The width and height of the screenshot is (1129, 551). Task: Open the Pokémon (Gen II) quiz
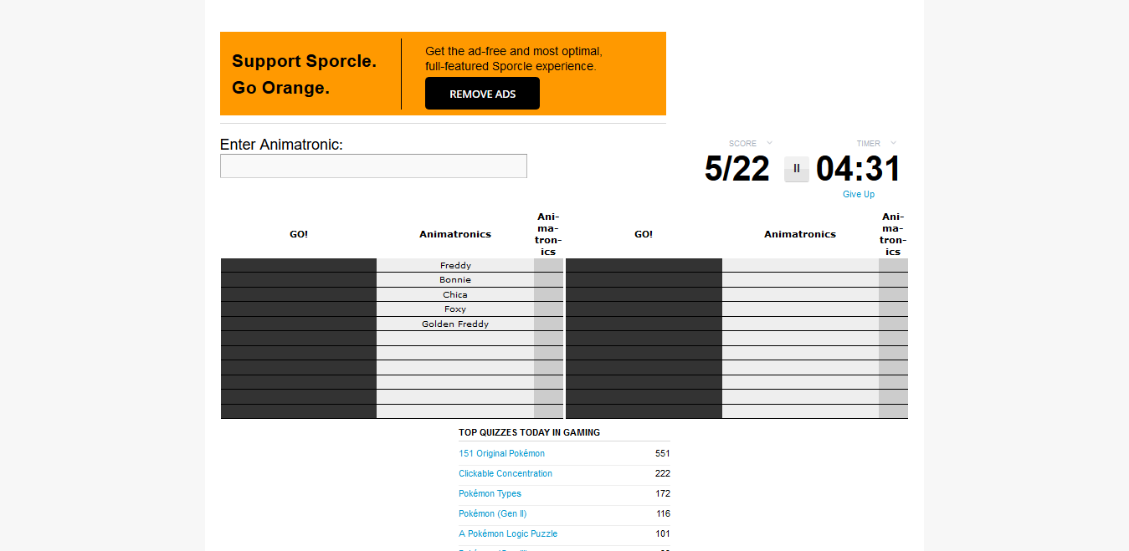(x=493, y=513)
